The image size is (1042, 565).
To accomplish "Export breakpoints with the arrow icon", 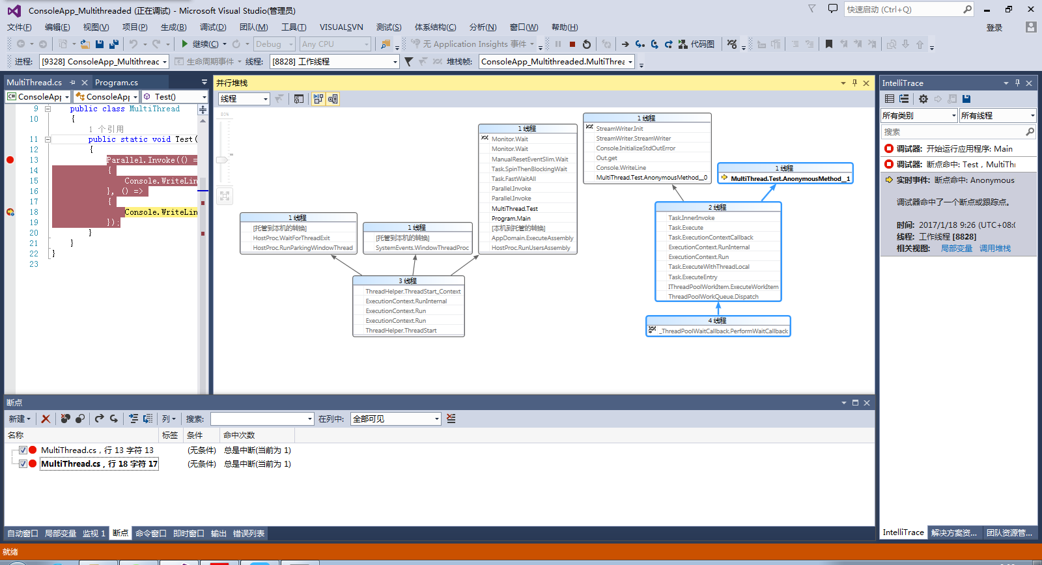I will click(x=99, y=419).
